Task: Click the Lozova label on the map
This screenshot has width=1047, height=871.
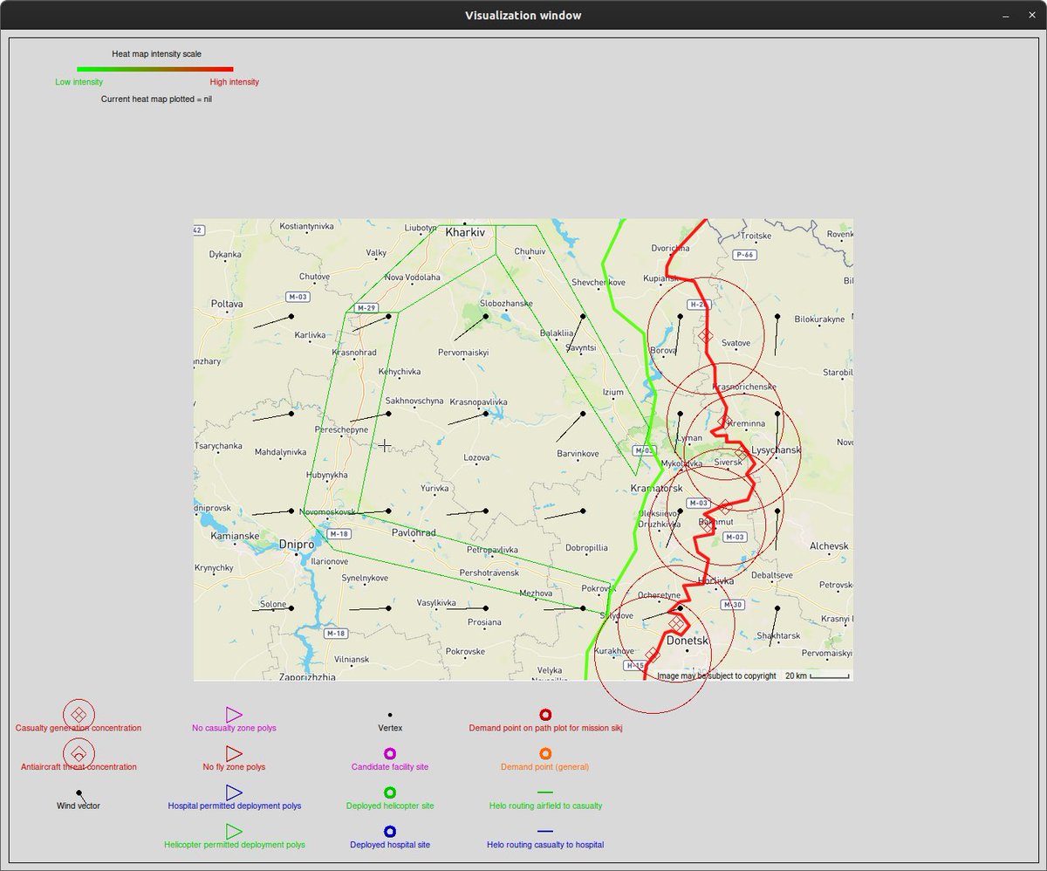Action: click(x=476, y=457)
